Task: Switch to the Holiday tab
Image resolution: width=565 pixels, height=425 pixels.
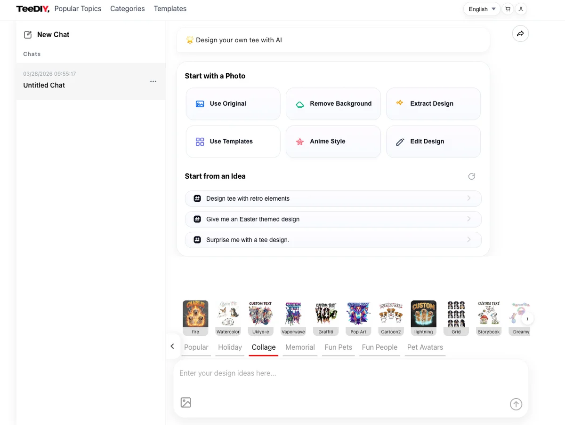Action: [x=230, y=347]
